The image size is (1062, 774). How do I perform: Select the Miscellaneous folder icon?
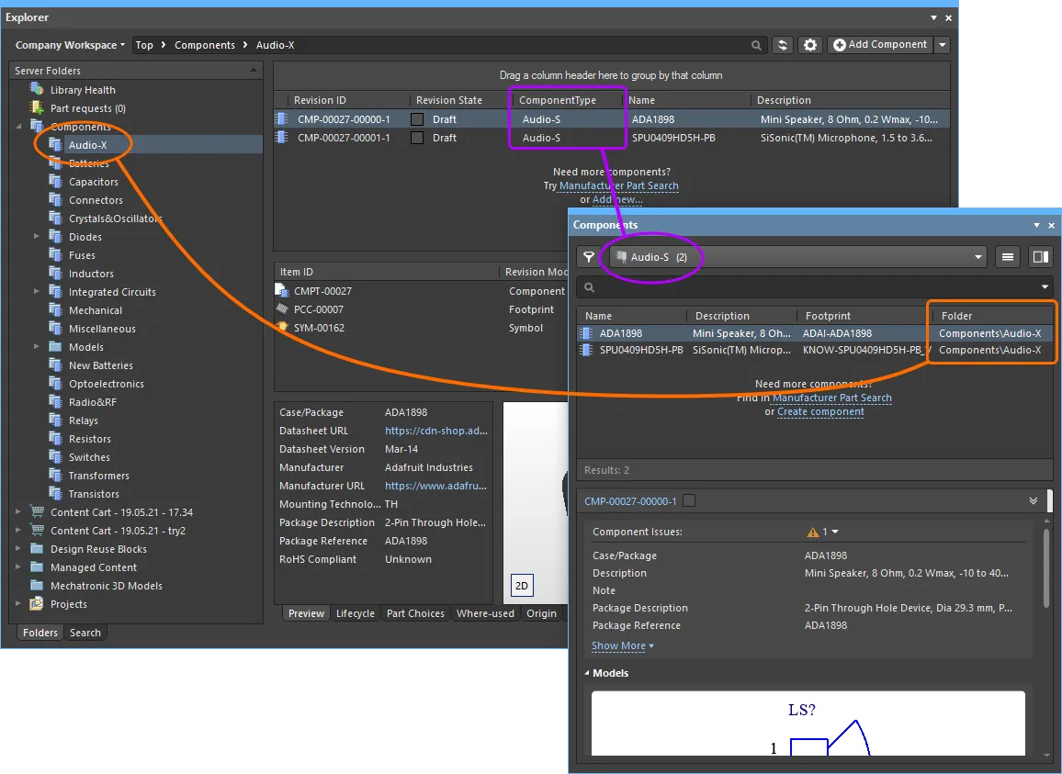[x=55, y=328]
